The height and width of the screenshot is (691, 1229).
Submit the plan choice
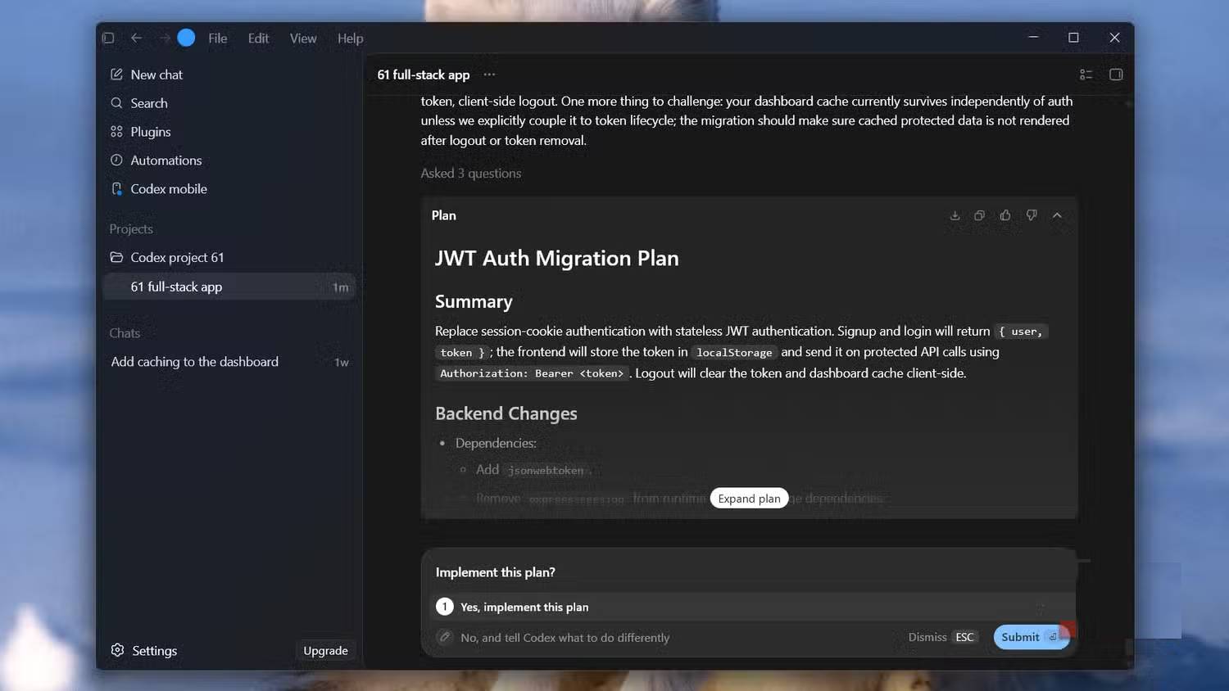click(x=1031, y=637)
